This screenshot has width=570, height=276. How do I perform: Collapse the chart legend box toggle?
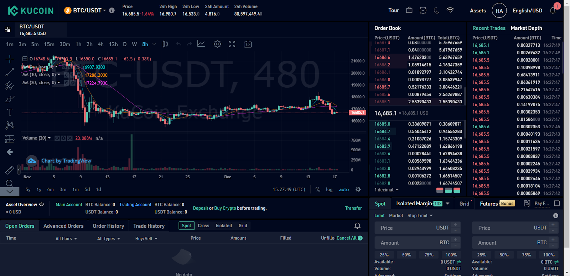pos(25,59)
